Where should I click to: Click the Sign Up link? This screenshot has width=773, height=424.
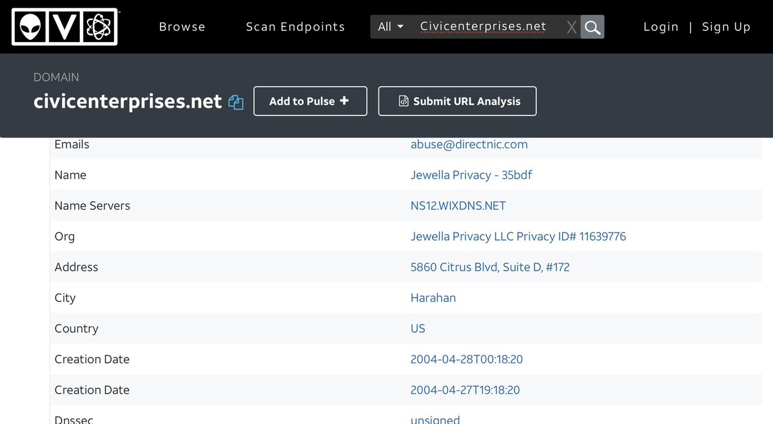(726, 27)
